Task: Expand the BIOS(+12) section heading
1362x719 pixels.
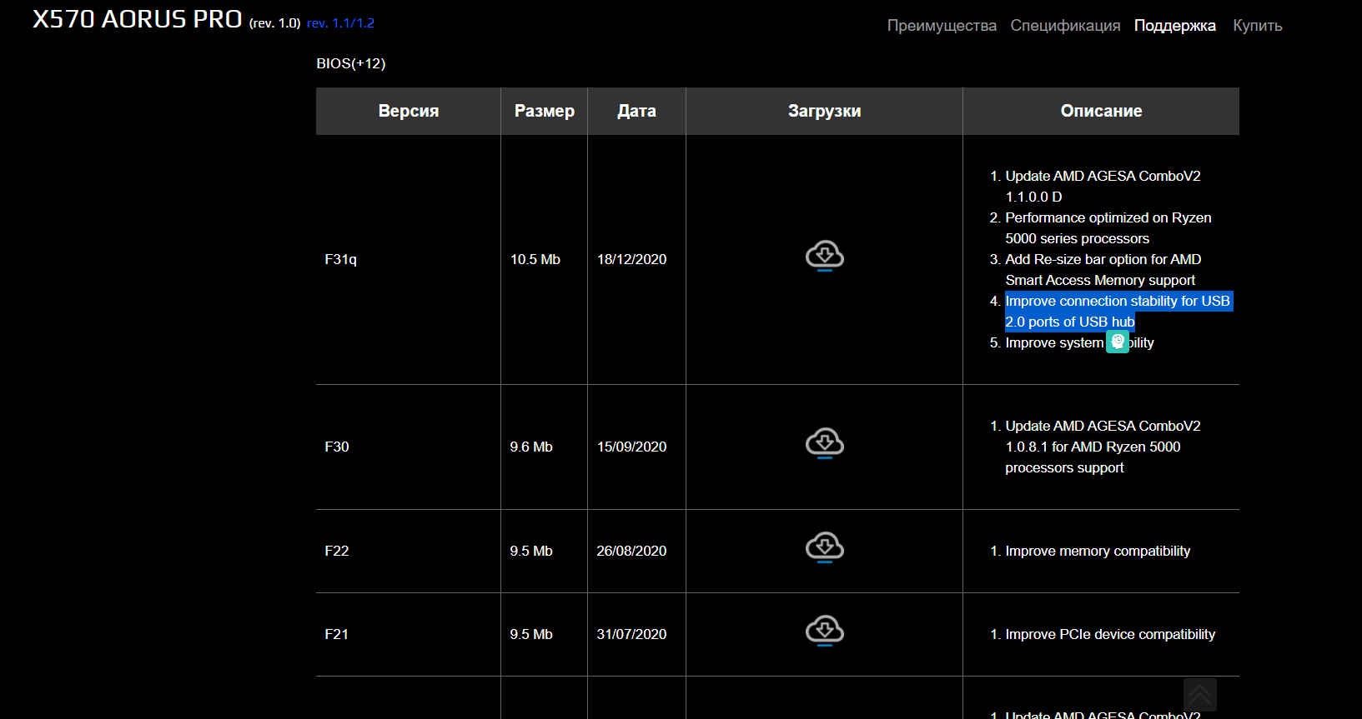Action: [351, 63]
